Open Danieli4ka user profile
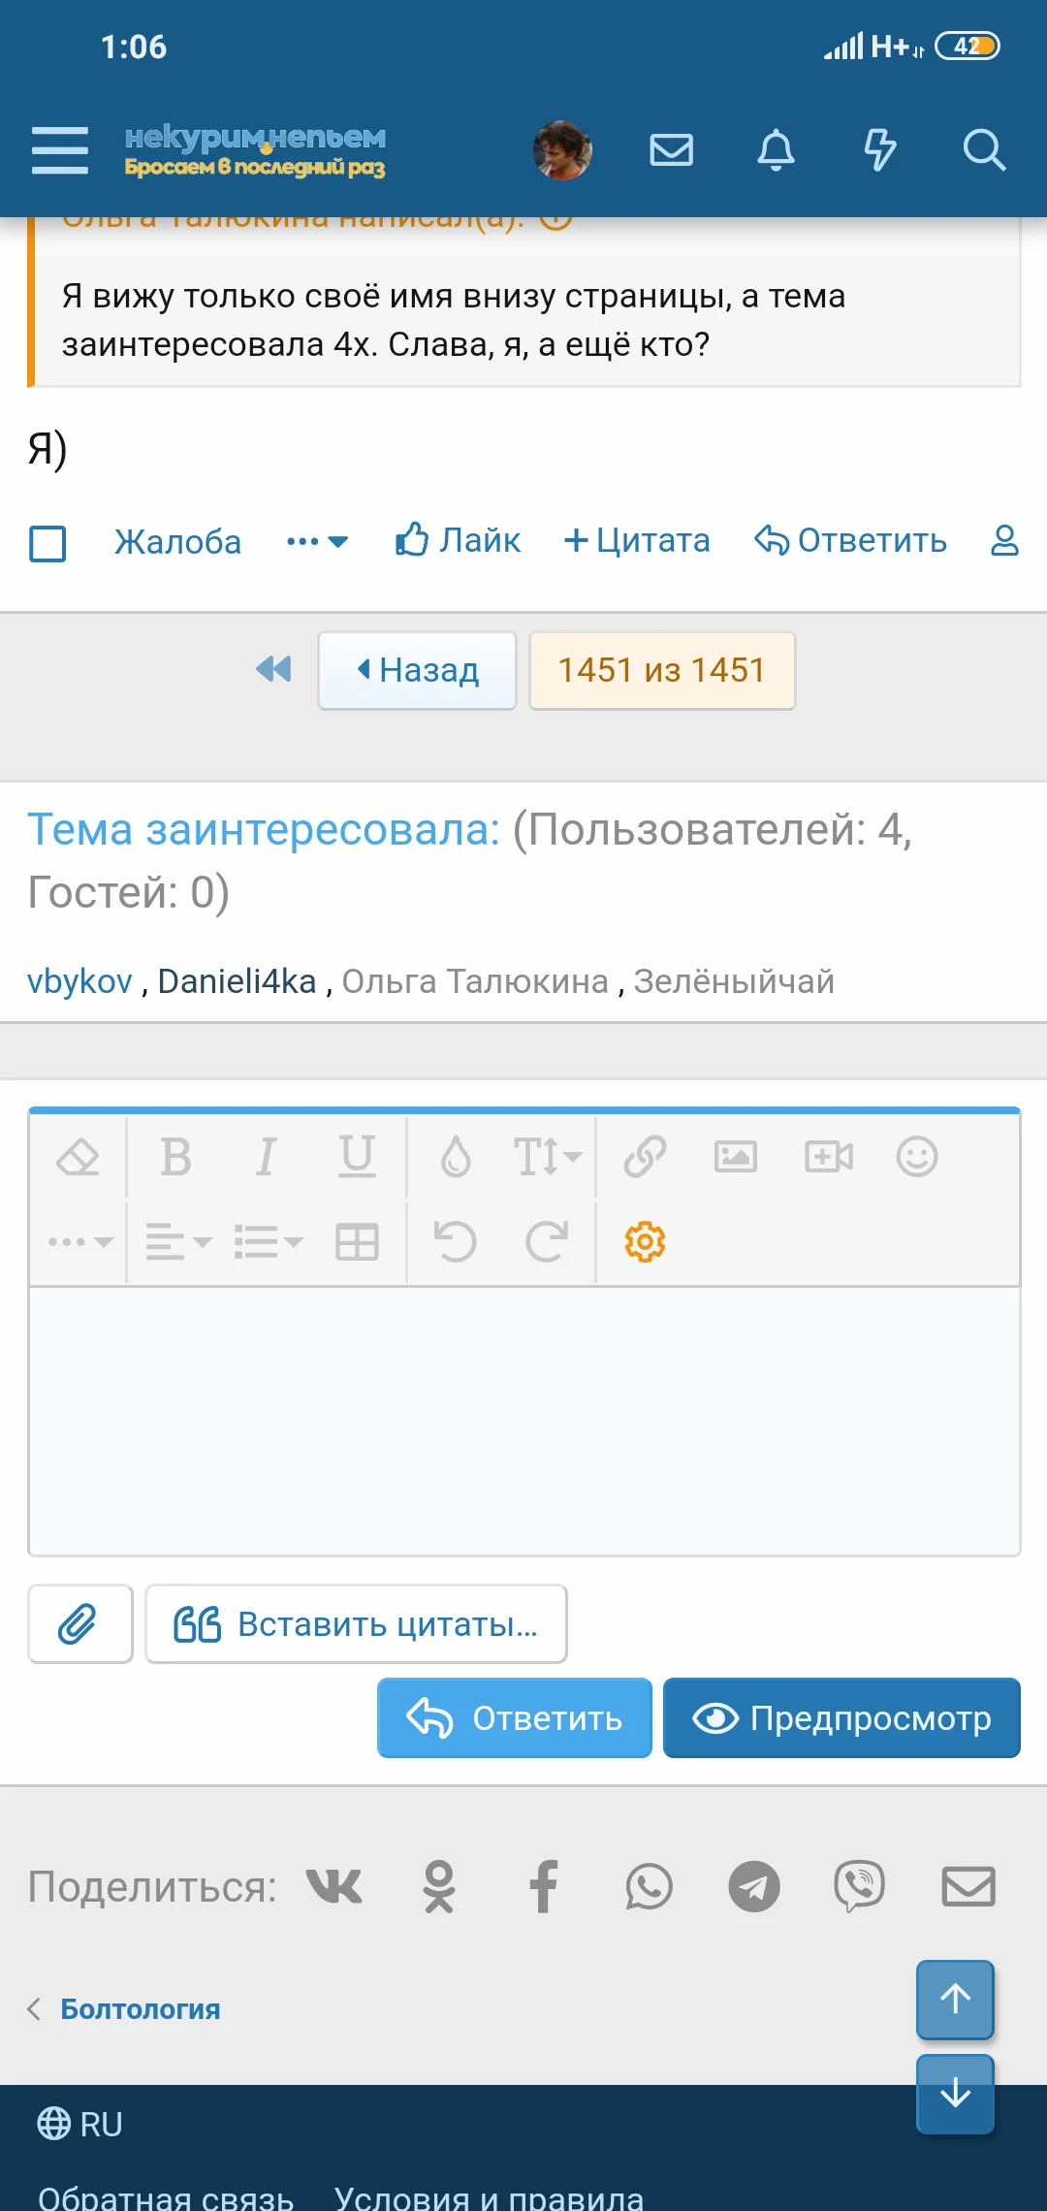The image size is (1047, 2211). [x=237, y=981]
